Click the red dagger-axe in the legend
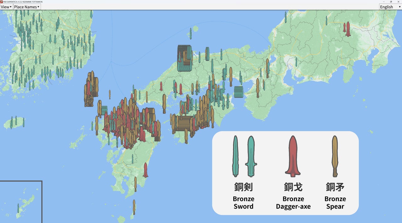 point(293,156)
